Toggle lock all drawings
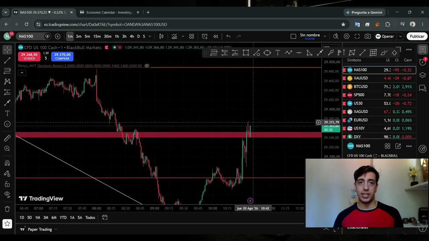This screenshot has width=429, height=241. click(x=7, y=184)
